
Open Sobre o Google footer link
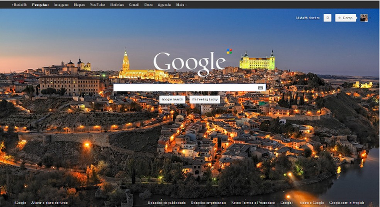(x=312, y=203)
